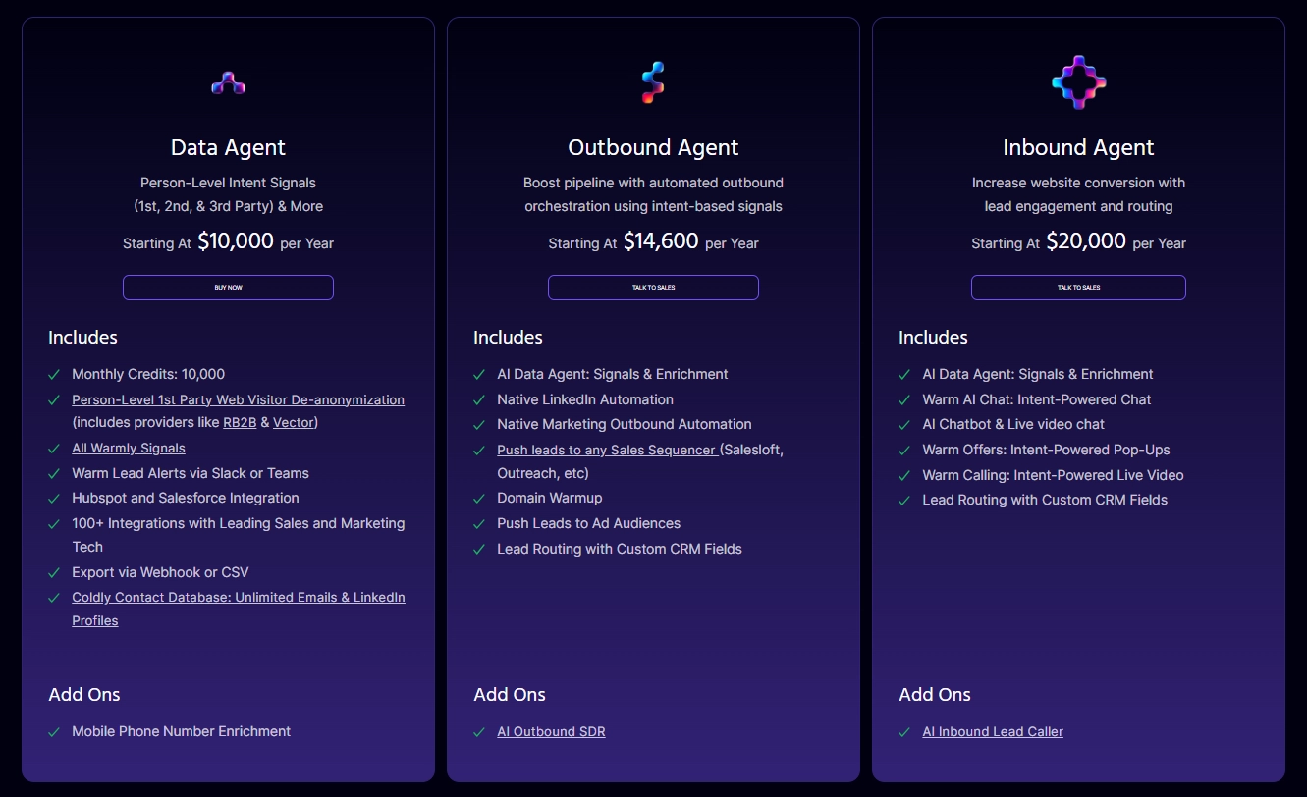Open the RB2B provider link
The width and height of the screenshot is (1307, 797).
[239, 423]
